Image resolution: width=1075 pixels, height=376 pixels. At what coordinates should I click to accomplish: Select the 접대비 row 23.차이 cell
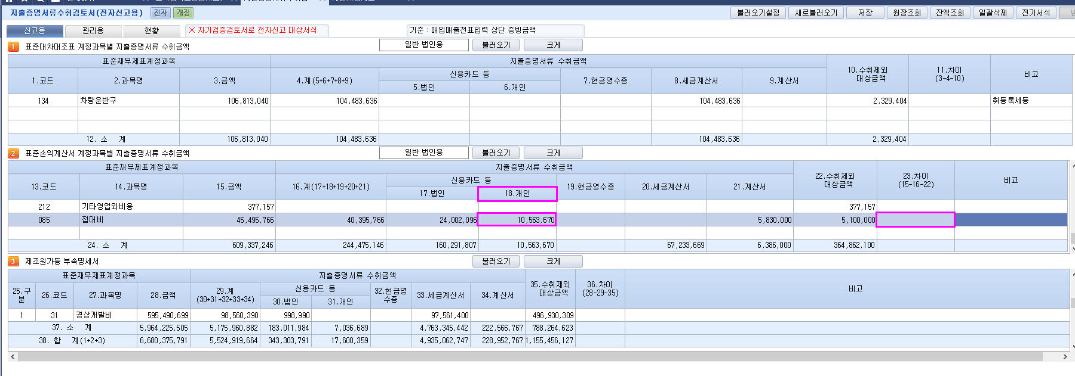click(x=915, y=220)
